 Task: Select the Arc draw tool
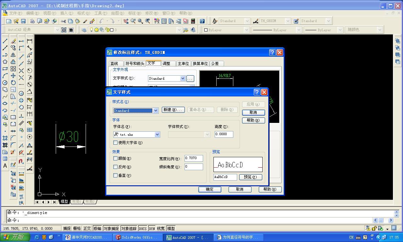(x=5, y=76)
